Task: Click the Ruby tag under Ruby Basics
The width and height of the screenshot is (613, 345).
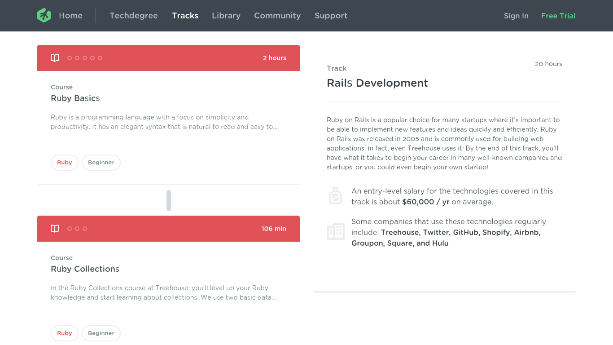Action: (64, 163)
